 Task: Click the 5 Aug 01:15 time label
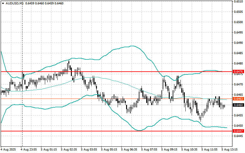(x=49, y=150)
